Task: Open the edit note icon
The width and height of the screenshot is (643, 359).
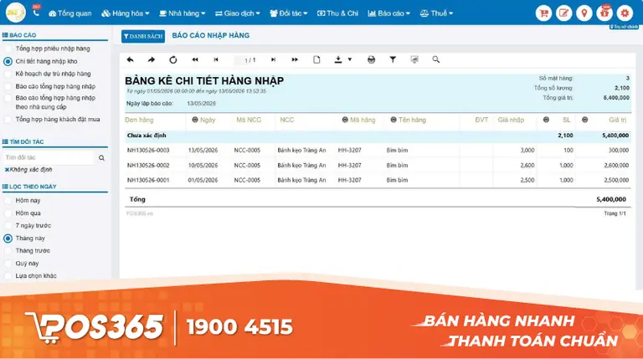Action: (563, 13)
